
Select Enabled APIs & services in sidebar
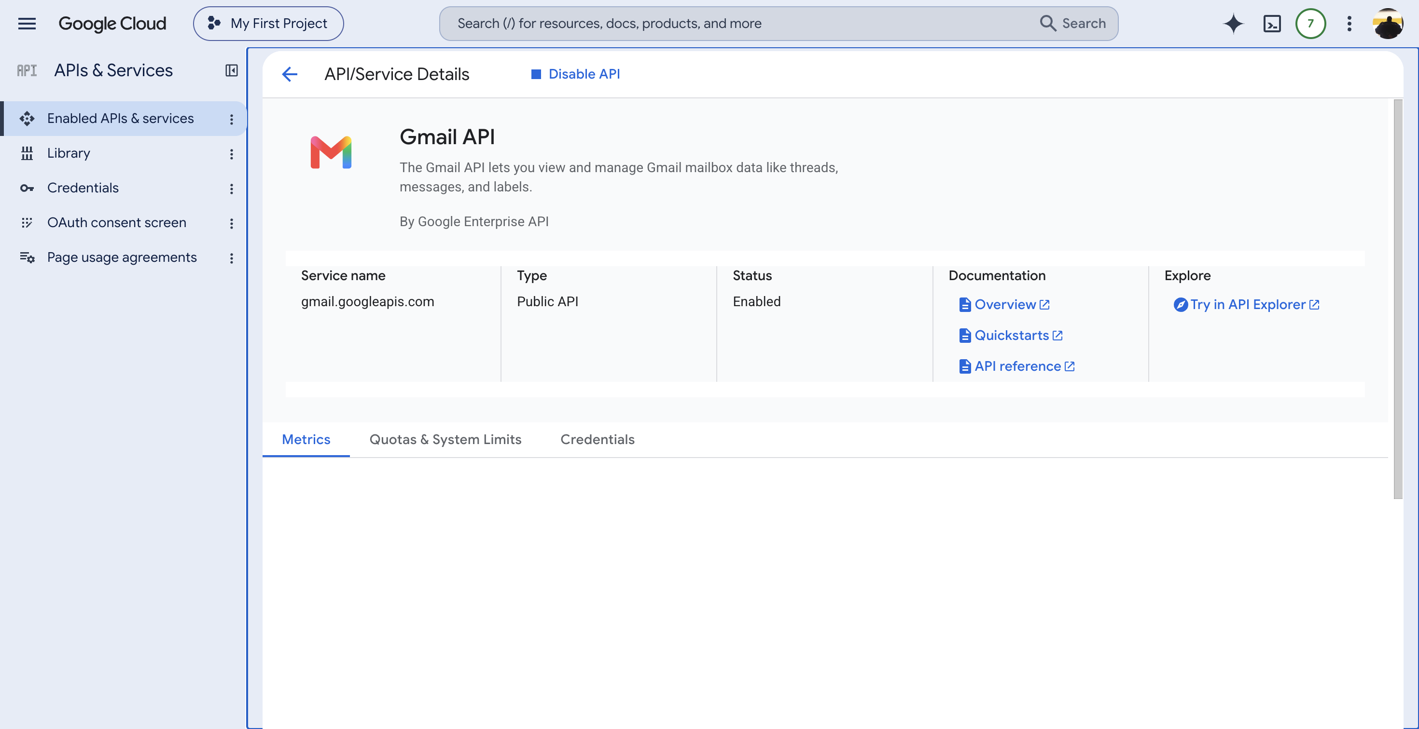125,118
